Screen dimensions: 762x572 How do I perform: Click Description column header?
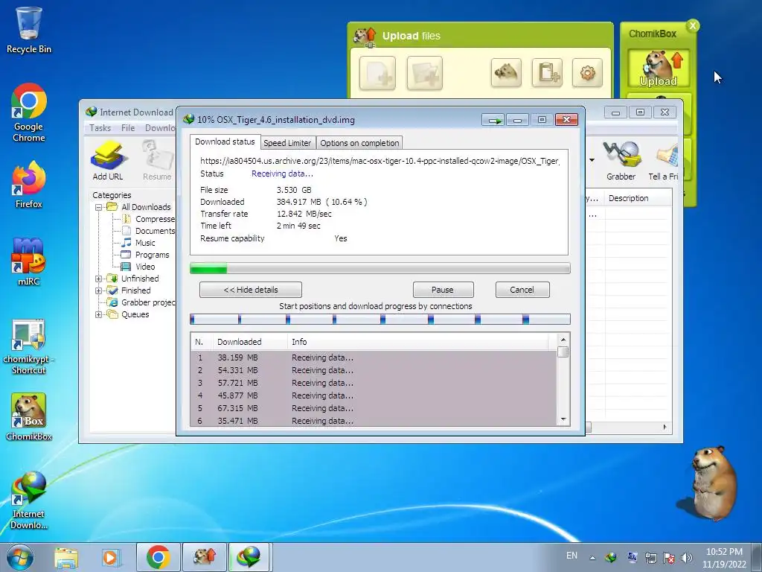coord(638,198)
